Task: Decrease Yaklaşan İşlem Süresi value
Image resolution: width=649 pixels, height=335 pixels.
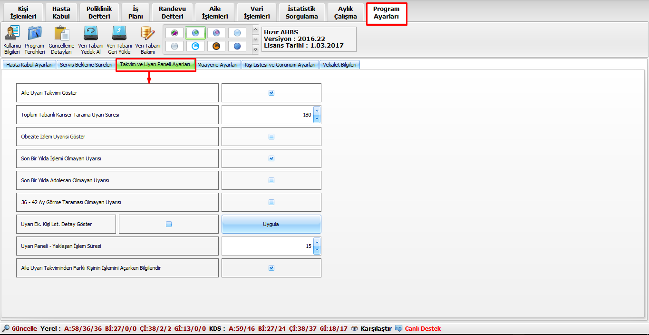Action: coord(317,250)
